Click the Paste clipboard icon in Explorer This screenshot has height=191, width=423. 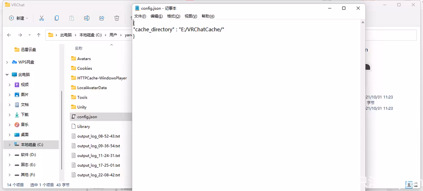(72, 18)
